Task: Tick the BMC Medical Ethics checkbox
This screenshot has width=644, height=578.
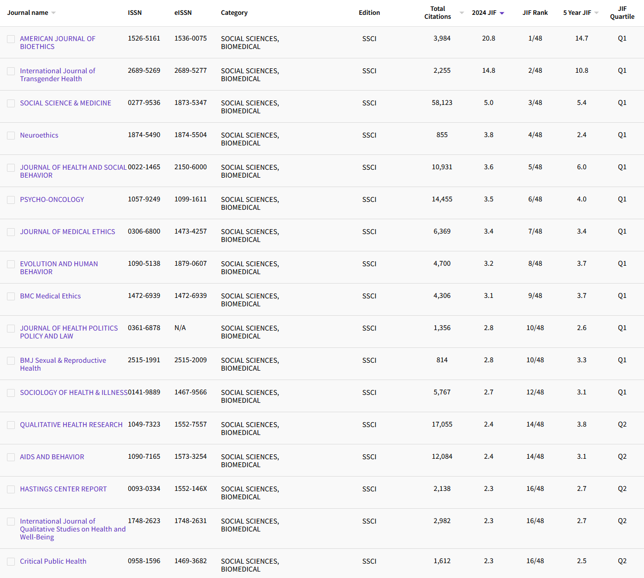Action: pyautogui.click(x=11, y=296)
